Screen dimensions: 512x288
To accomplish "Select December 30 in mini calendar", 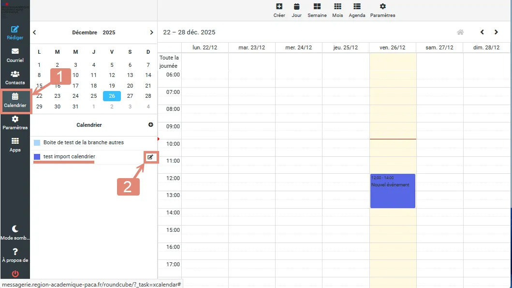I will (58, 106).
